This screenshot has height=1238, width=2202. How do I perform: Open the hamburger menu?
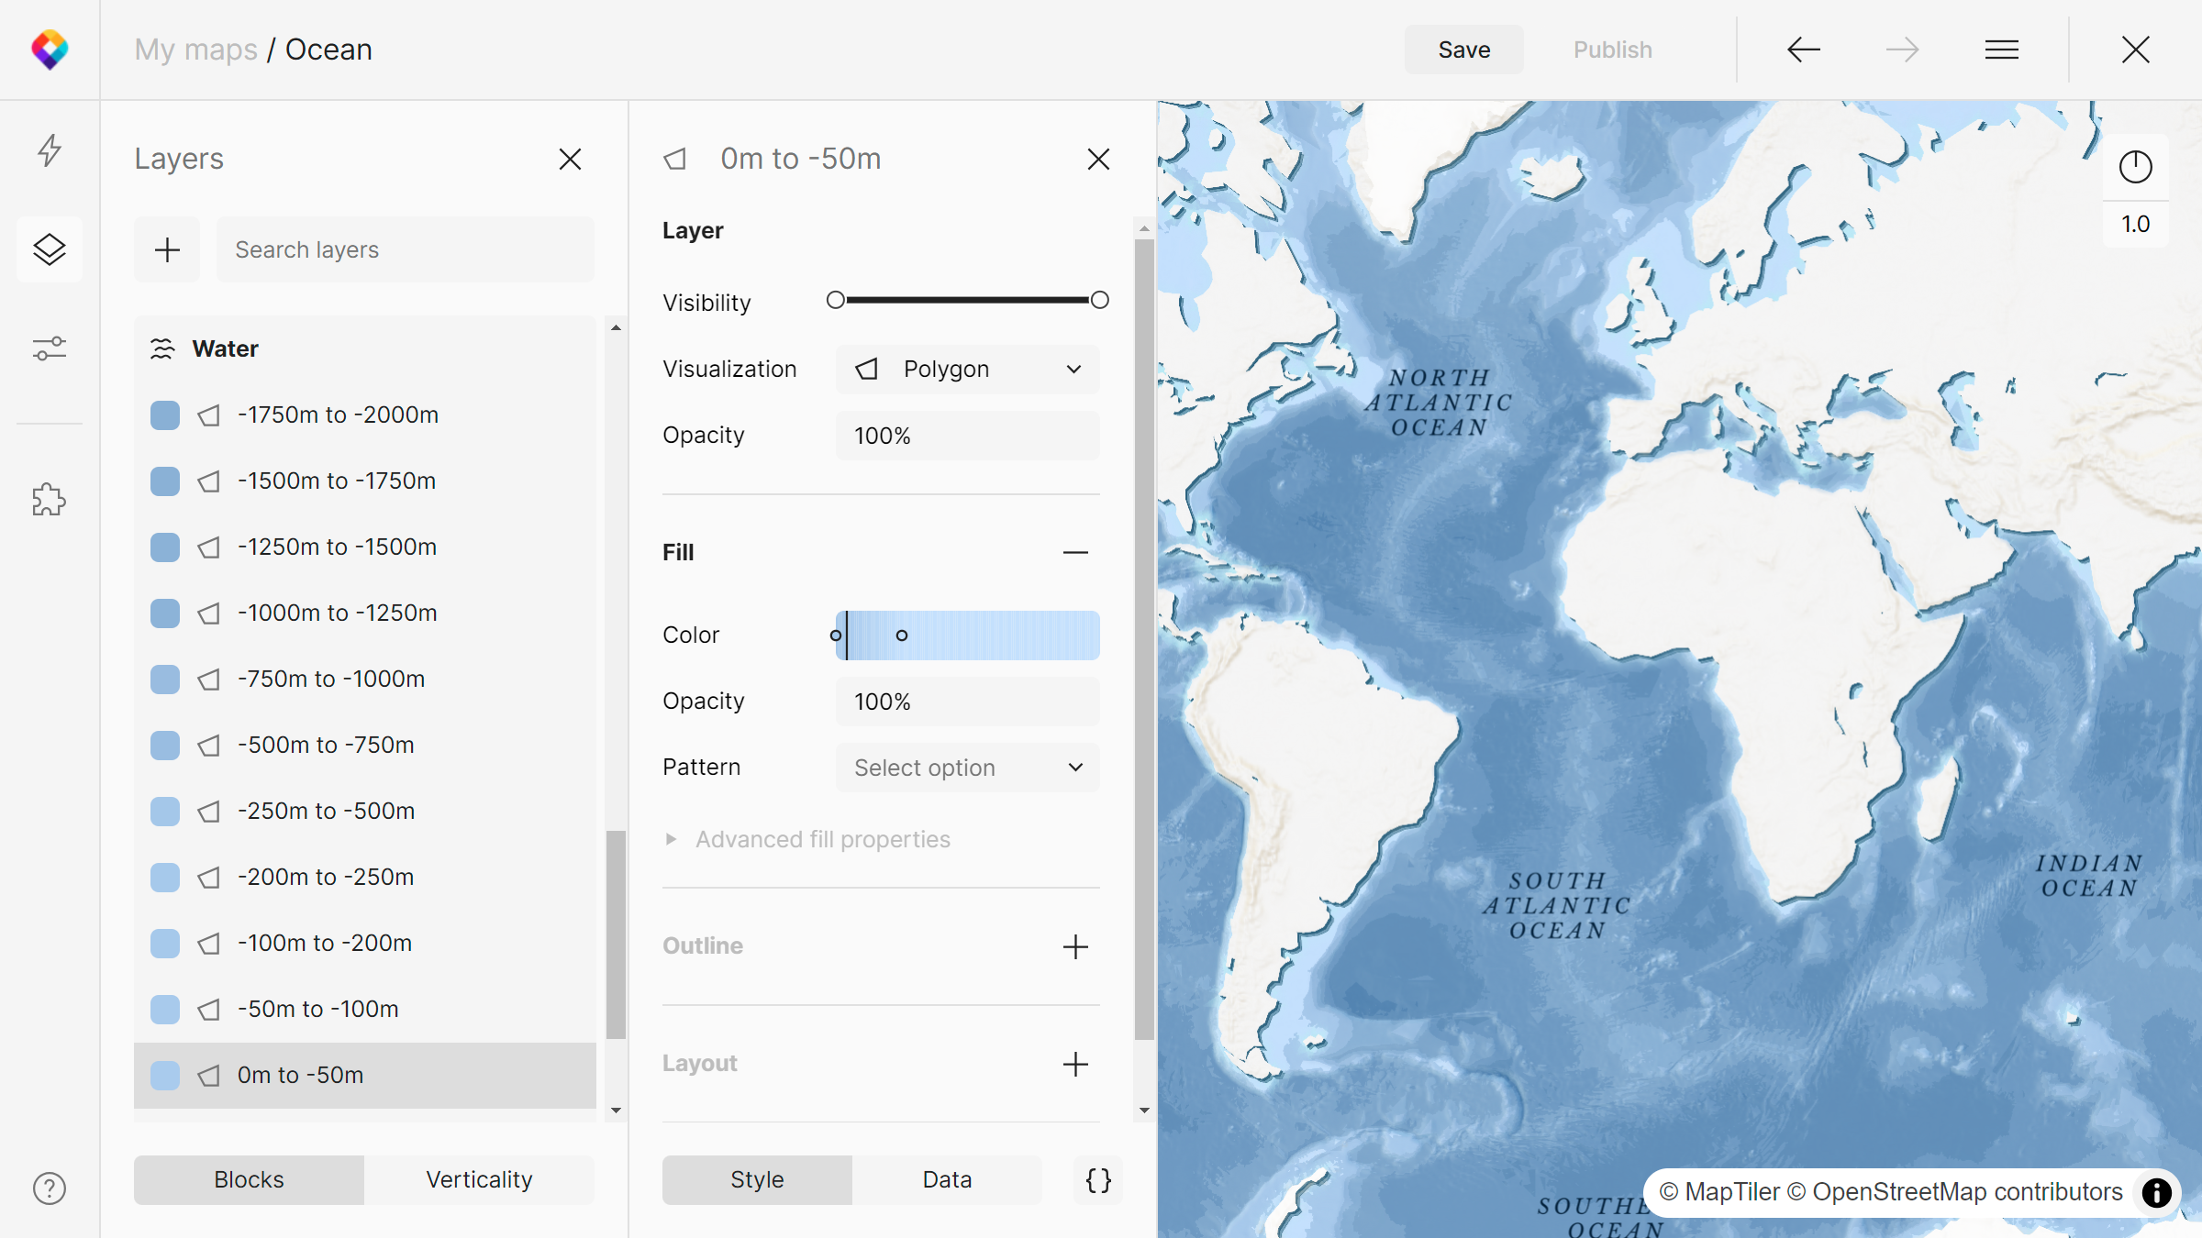tap(2002, 50)
